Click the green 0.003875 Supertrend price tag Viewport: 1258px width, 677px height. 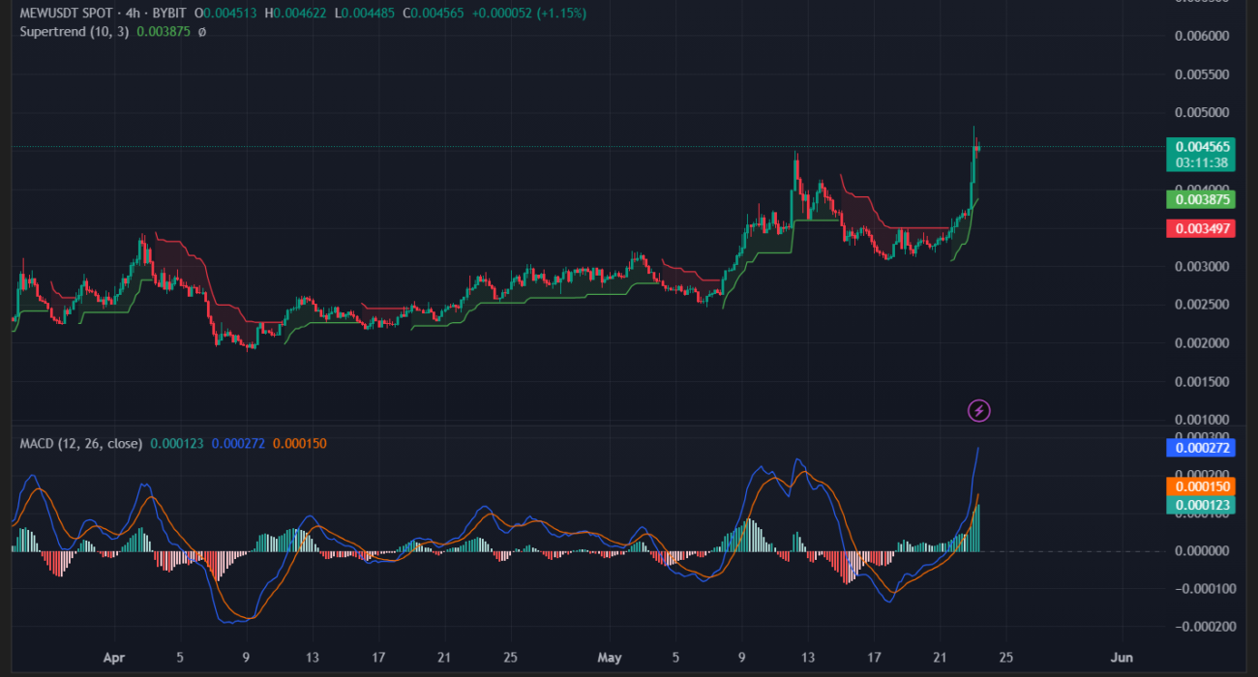coord(1201,199)
